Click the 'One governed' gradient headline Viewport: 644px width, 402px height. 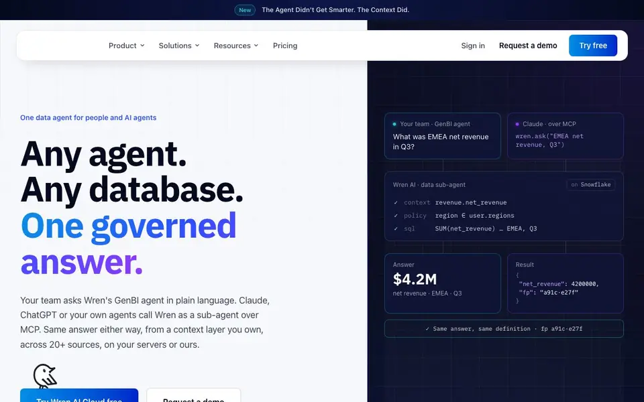pyautogui.click(x=129, y=226)
